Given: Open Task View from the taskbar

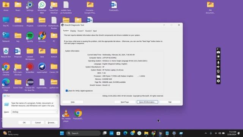Looking at the screenshot, I should (105, 133).
